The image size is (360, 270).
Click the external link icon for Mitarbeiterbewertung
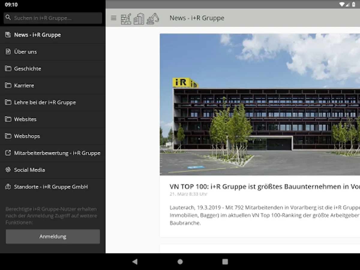tap(8, 153)
